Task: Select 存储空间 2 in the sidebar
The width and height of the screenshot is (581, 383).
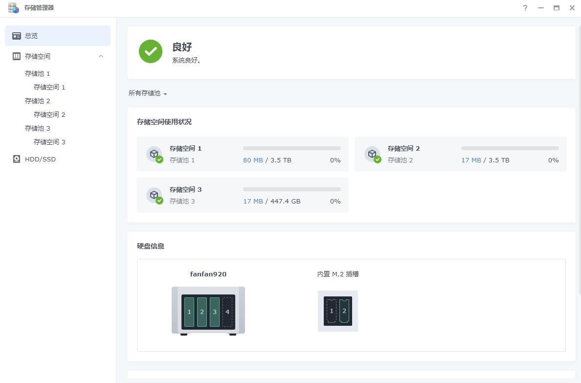Action: pyautogui.click(x=49, y=114)
